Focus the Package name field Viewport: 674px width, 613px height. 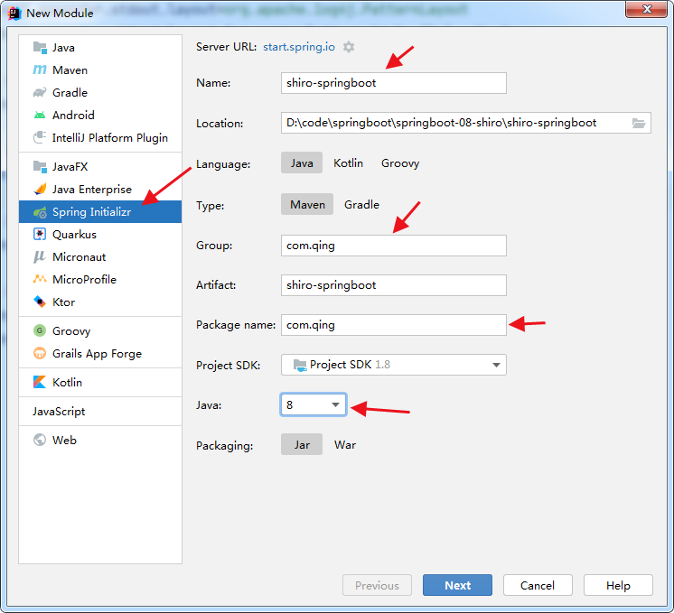coord(394,325)
